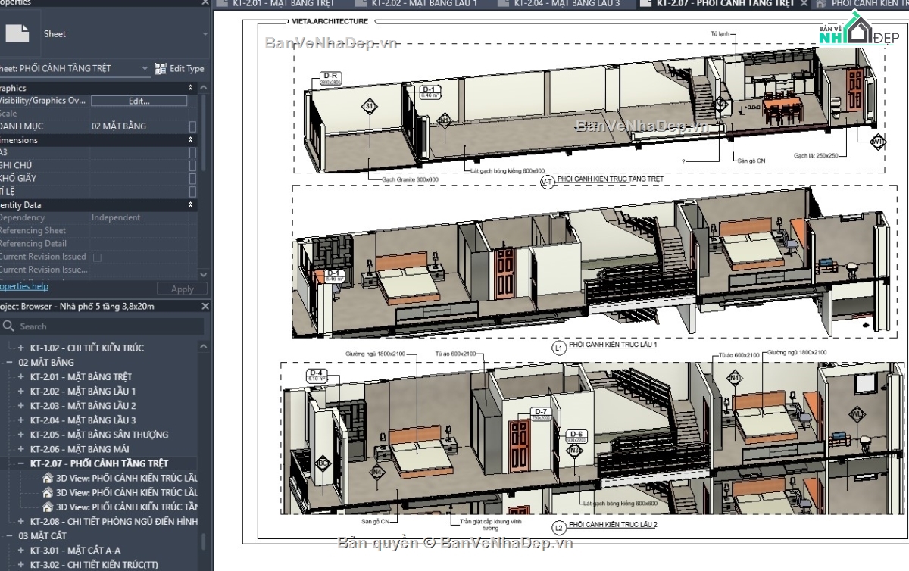Expand the KT-2.01 - MẶT BẰNG TRỆT node
The image size is (909, 571).
[21, 376]
